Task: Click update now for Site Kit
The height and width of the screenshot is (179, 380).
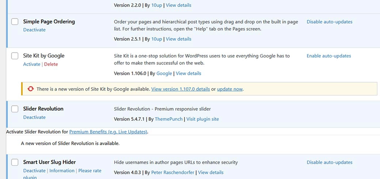Action: (230, 89)
